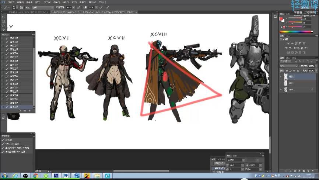Select the highlighted last history state
This screenshot has height=180, width=319.
click(x=17, y=107)
